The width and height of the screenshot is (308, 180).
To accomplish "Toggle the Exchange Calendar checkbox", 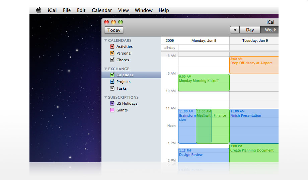I will point(112,75).
